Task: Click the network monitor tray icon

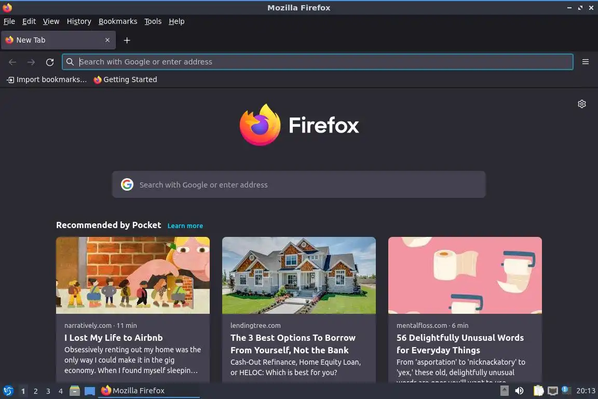Action: point(553,391)
